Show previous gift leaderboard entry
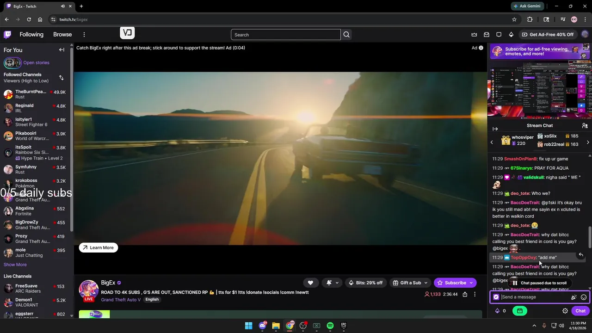The width and height of the screenshot is (592, 333). point(492,142)
